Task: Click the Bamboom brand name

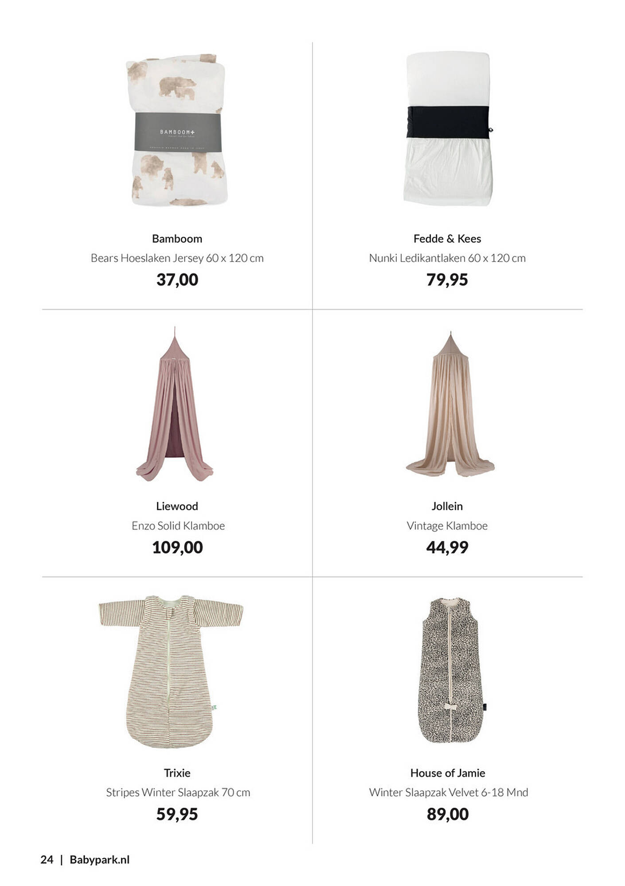Action: pyautogui.click(x=177, y=239)
